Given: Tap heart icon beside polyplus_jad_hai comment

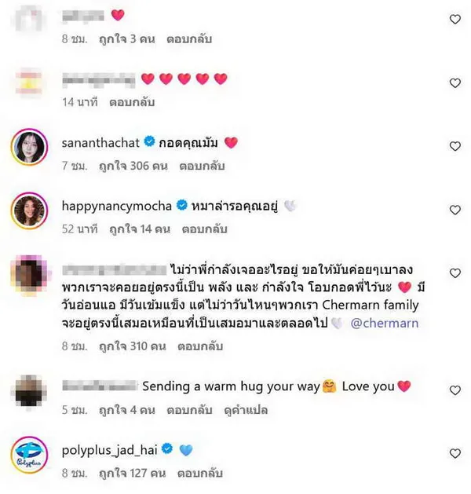Looking at the screenshot, I should [x=455, y=453].
